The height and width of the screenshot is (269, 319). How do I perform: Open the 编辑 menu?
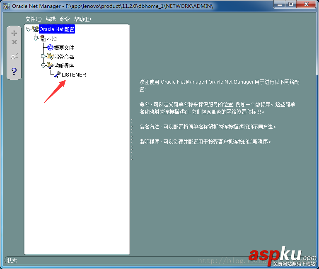(51, 19)
